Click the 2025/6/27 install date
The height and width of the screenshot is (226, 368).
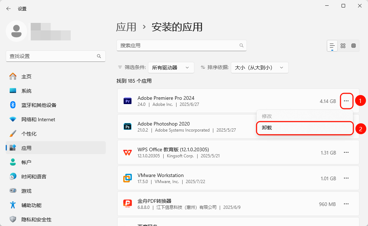click(189, 104)
